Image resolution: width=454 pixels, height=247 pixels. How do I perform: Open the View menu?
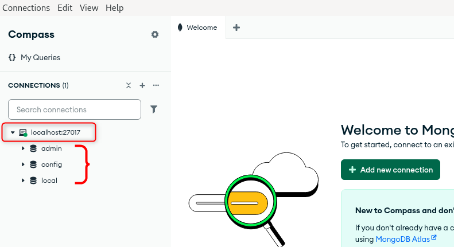click(89, 8)
